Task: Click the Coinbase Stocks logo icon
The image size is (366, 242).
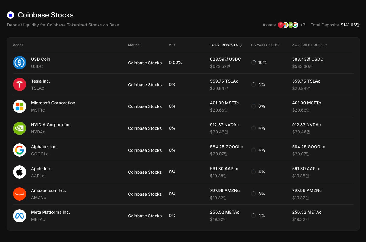Action: click(11, 15)
